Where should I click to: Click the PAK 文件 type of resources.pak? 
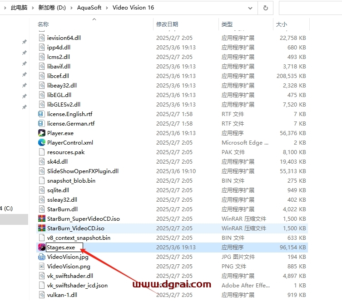pyautogui.click(x=233, y=152)
